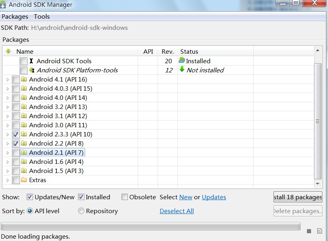Toggle the Updates/New show filter
The width and height of the screenshot is (328, 241).
[x=30, y=197]
